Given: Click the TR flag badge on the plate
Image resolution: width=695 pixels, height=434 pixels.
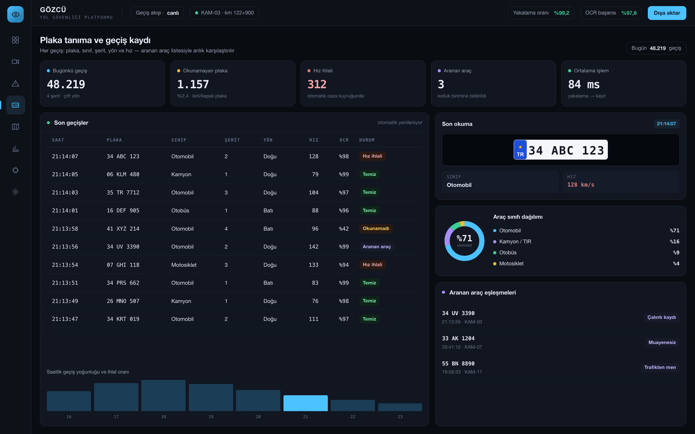Looking at the screenshot, I should [x=520, y=150].
